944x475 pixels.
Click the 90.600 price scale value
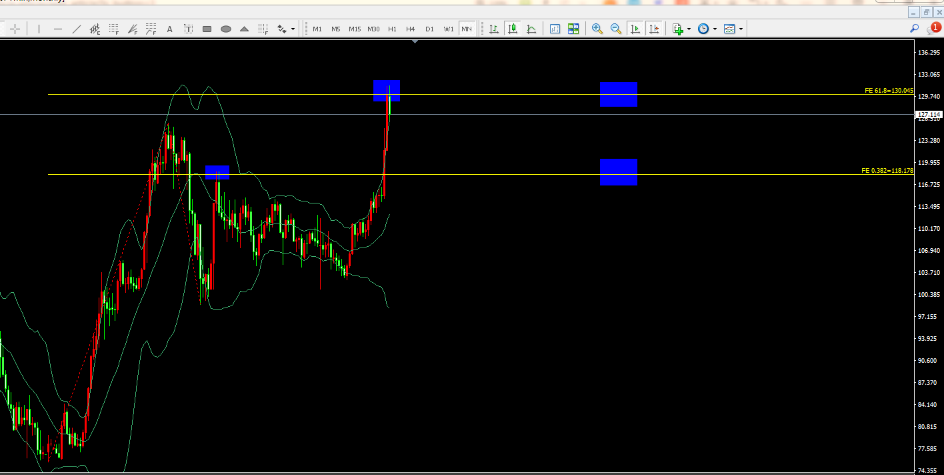coord(929,361)
